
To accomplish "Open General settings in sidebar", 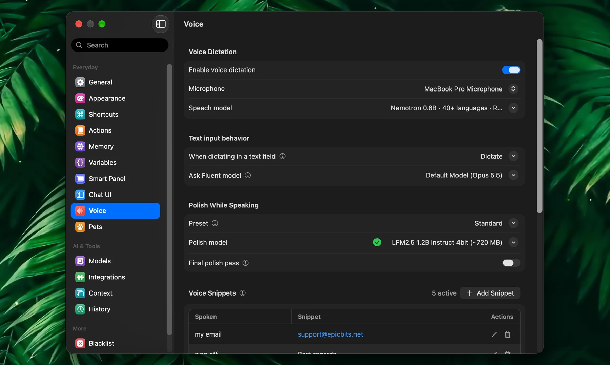I will [x=115, y=82].
